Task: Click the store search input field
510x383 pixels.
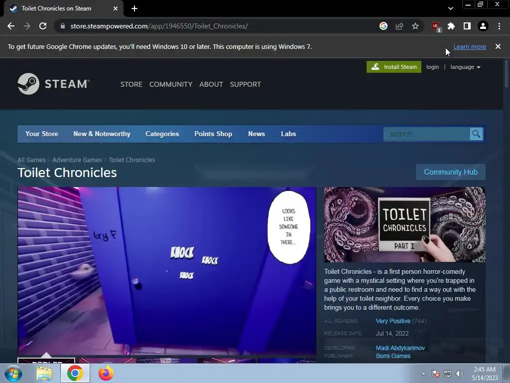Action: pos(427,134)
